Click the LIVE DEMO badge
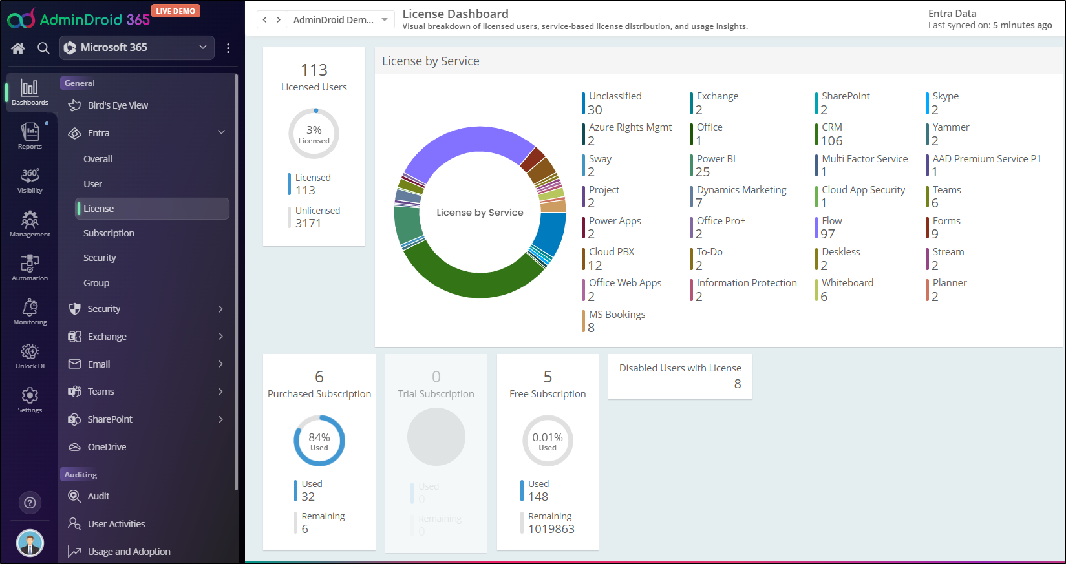The width and height of the screenshot is (1066, 564). [176, 11]
